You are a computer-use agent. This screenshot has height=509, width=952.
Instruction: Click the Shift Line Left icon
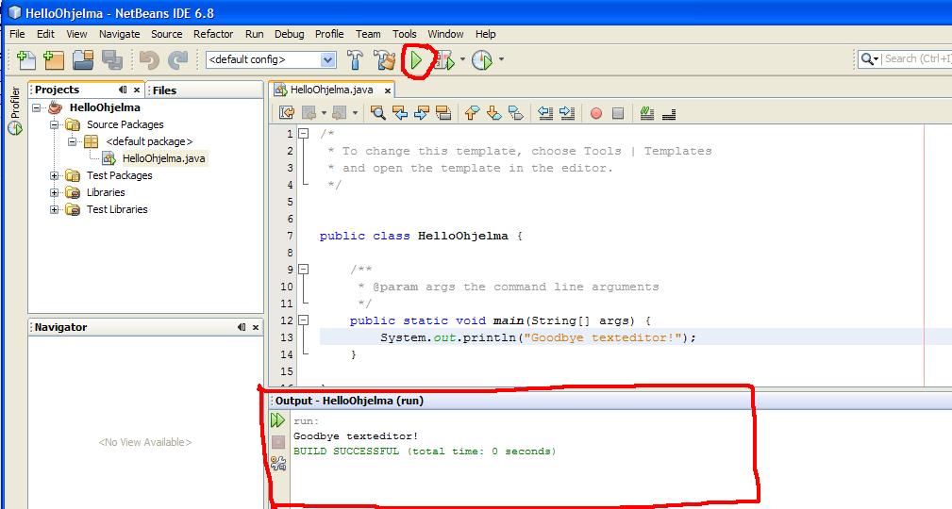(x=545, y=113)
